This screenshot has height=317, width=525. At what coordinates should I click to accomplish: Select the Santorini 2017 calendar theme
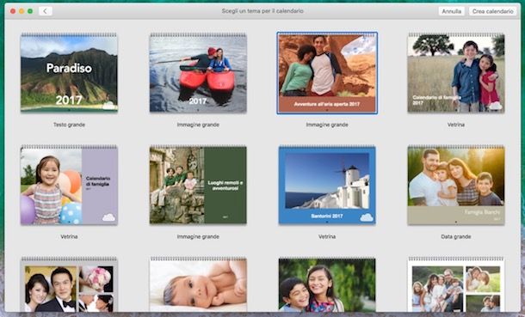click(327, 185)
